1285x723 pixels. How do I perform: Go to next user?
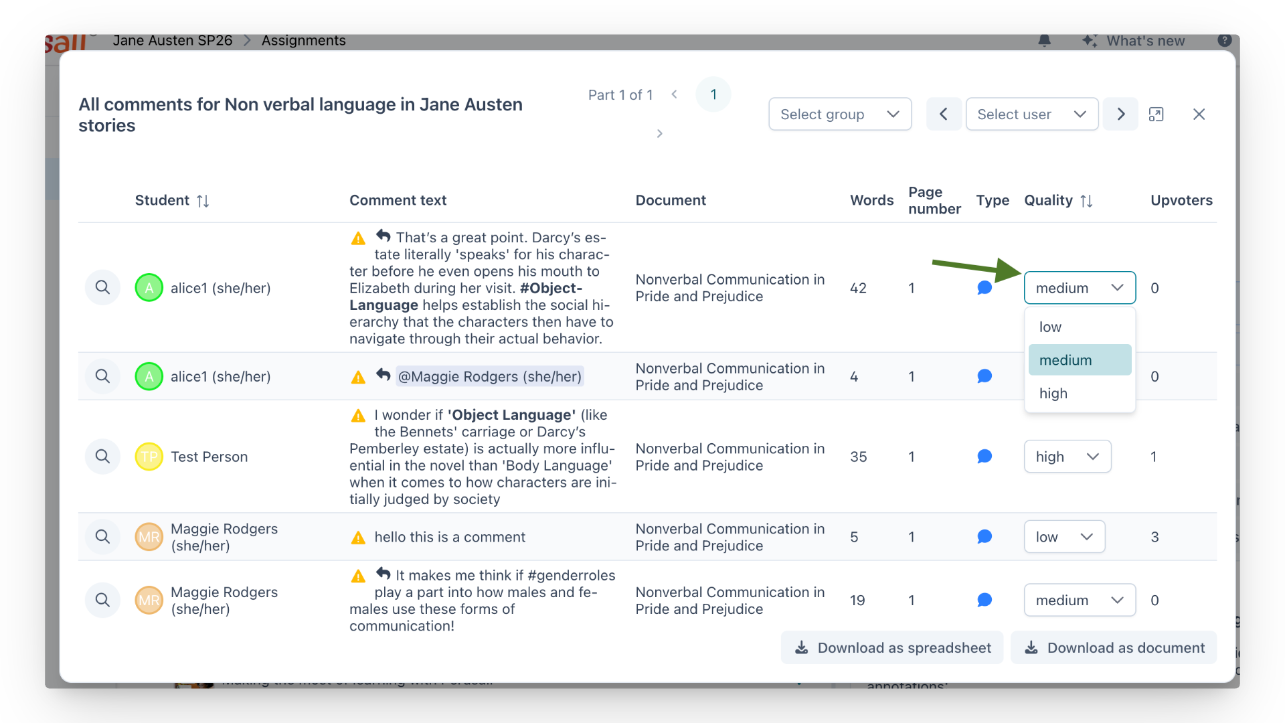click(1120, 114)
